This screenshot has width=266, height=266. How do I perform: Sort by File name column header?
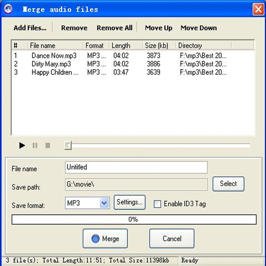55,46
